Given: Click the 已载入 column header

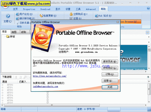Looking at the screenshot, I should tap(24, 82).
